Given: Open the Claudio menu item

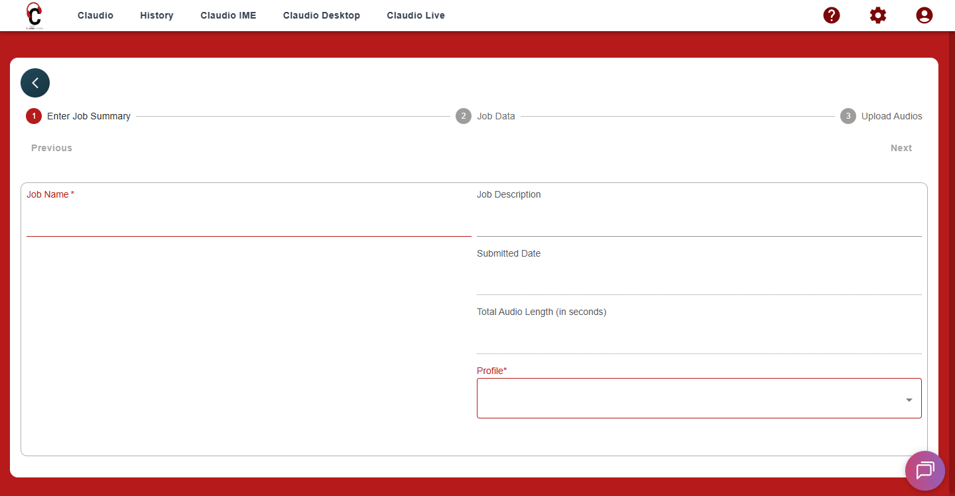Looking at the screenshot, I should [x=95, y=15].
